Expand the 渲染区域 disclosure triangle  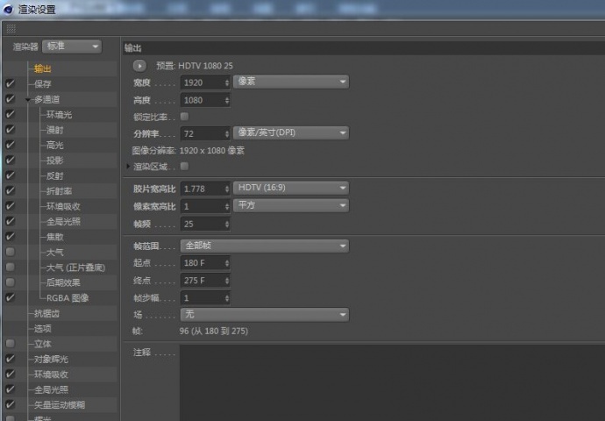tap(128, 167)
